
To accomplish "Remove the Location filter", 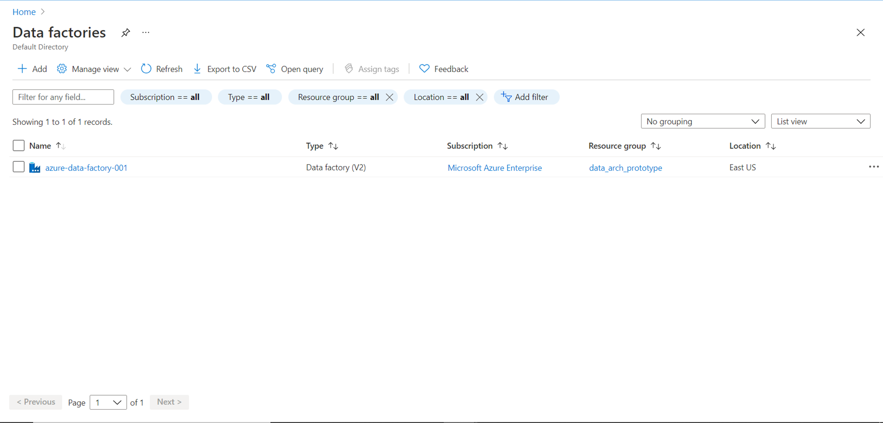I will click(479, 97).
